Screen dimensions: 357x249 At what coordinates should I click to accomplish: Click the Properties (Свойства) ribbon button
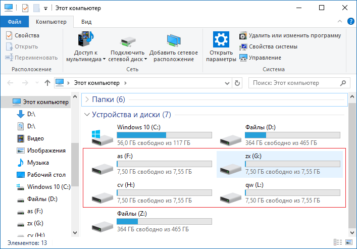[22, 35]
